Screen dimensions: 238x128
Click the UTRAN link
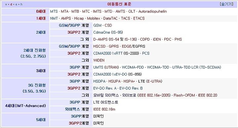[112, 67]
